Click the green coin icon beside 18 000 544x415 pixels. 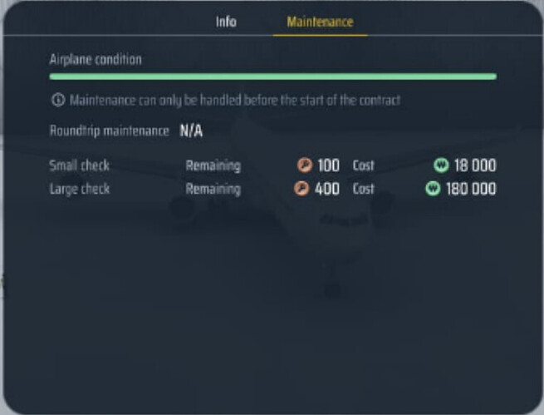441,165
